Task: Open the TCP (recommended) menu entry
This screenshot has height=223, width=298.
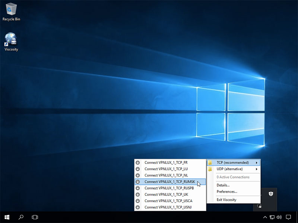Action: tap(234, 162)
